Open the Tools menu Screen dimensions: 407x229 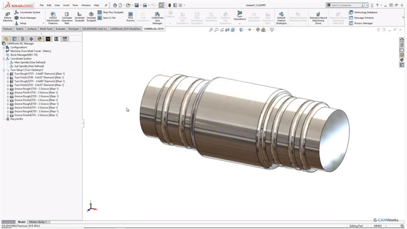tap(75, 5)
